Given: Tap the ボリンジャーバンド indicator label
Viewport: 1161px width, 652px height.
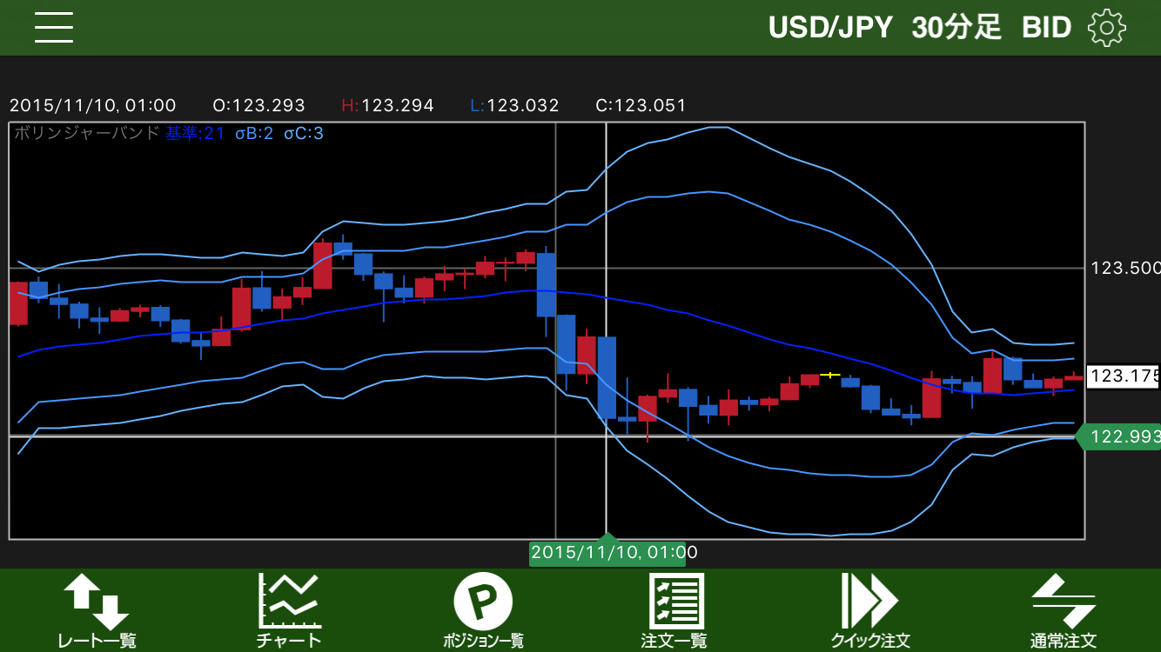Looking at the screenshot, I should click(87, 133).
